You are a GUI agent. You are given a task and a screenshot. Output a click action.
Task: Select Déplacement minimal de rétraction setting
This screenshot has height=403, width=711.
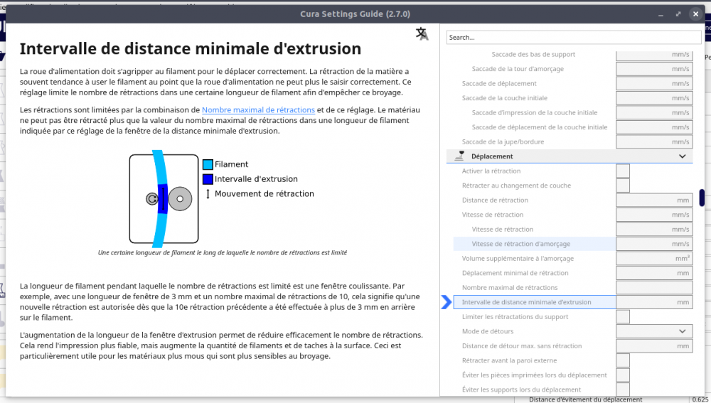[x=515, y=273]
